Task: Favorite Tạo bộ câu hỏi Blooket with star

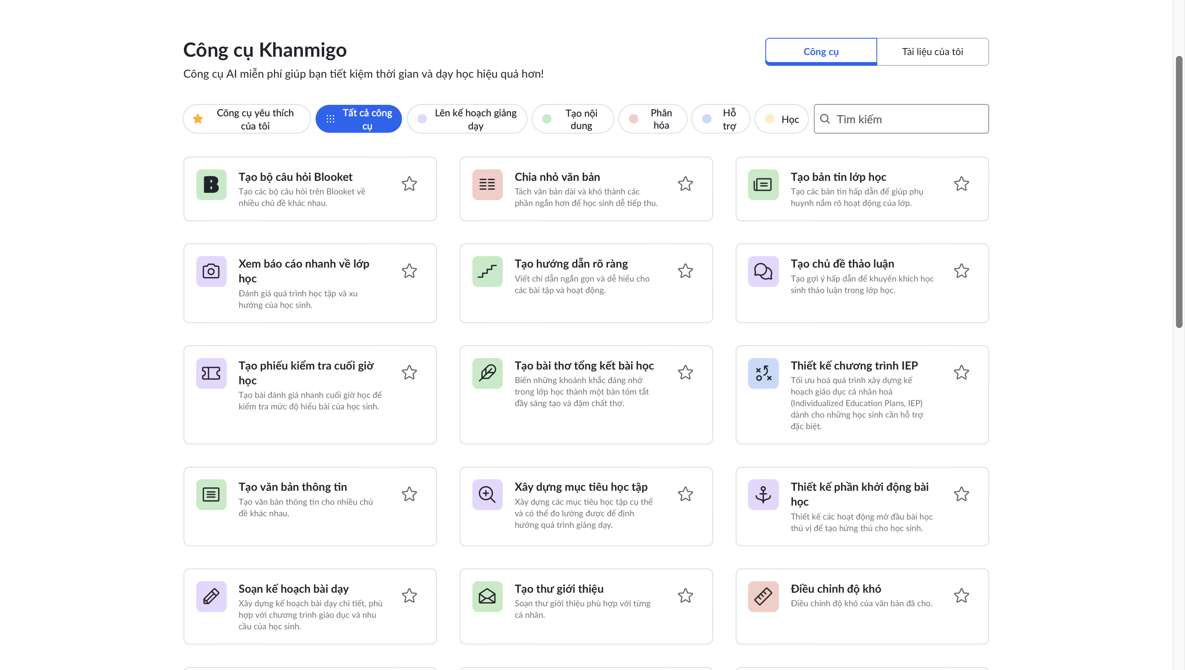Action: [x=409, y=184]
